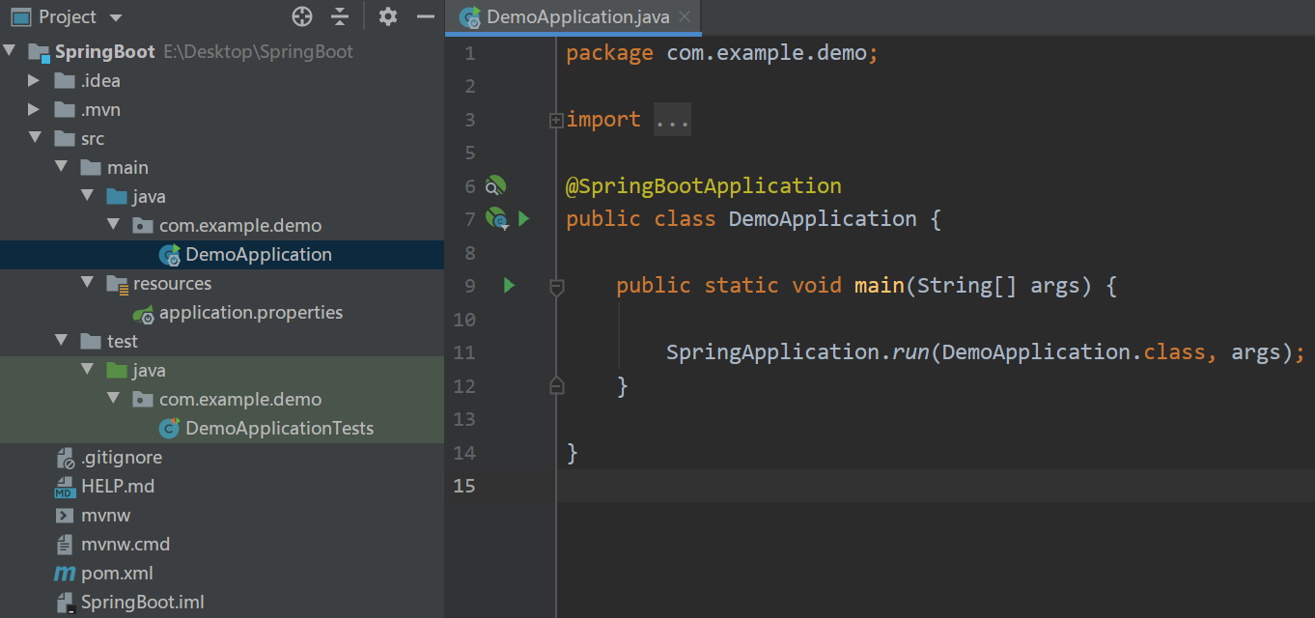
Task: Click the Spring gutter icon on line 7
Action: (496, 219)
